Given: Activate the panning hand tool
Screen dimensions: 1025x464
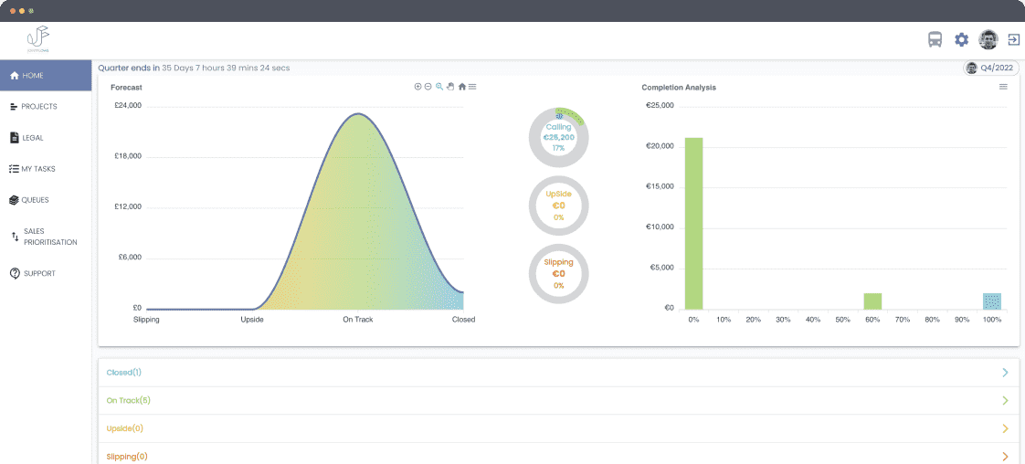Looking at the screenshot, I should pos(450,87).
